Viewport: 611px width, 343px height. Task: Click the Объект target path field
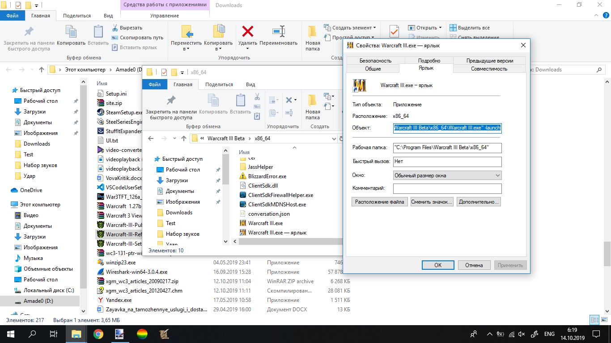pyautogui.click(x=447, y=128)
